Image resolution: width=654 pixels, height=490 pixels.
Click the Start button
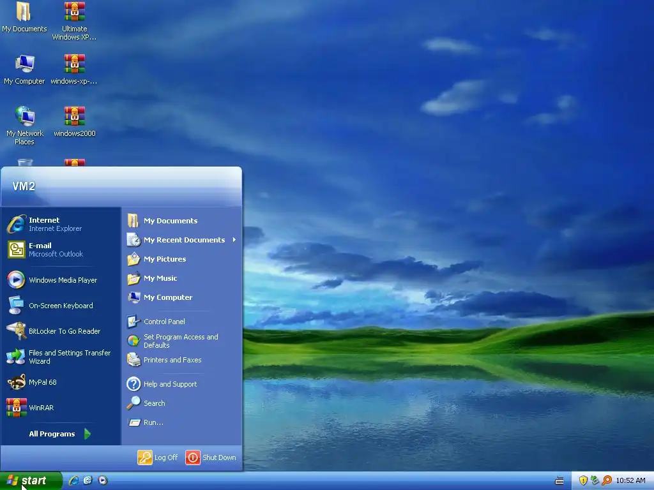31,481
